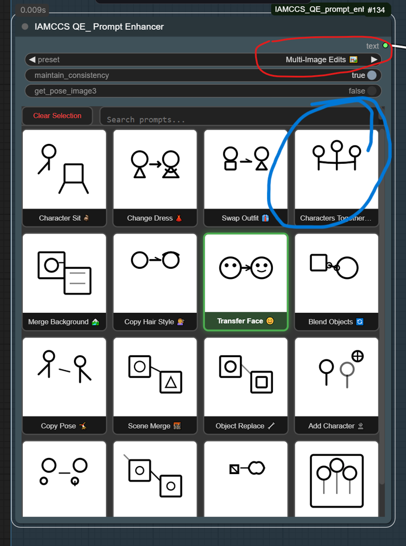
Task: Select the Copy Hair Style tile
Action: click(x=155, y=281)
